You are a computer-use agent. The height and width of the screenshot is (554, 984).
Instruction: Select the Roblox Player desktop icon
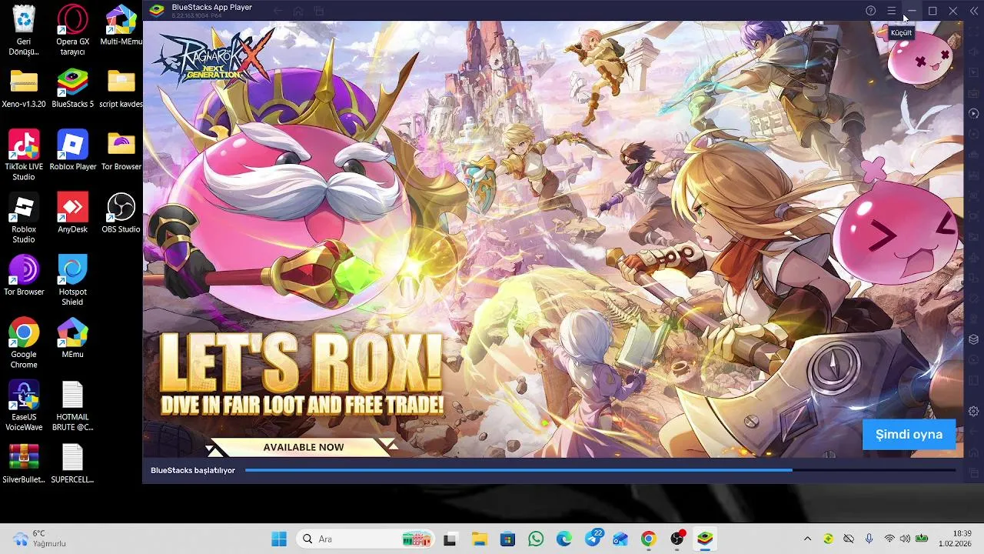72,151
